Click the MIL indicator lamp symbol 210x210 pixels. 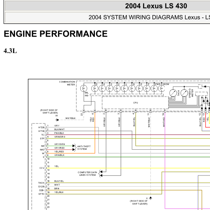tap(84, 88)
